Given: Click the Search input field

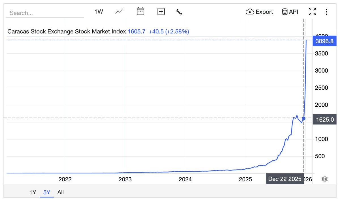Looking at the screenshot, I should (45, 13).
